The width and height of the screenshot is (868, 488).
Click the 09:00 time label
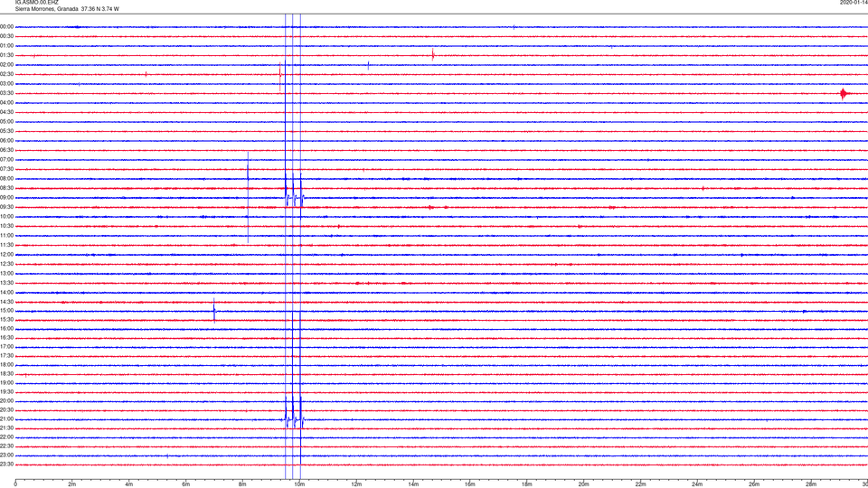click(x=7, y=198)
